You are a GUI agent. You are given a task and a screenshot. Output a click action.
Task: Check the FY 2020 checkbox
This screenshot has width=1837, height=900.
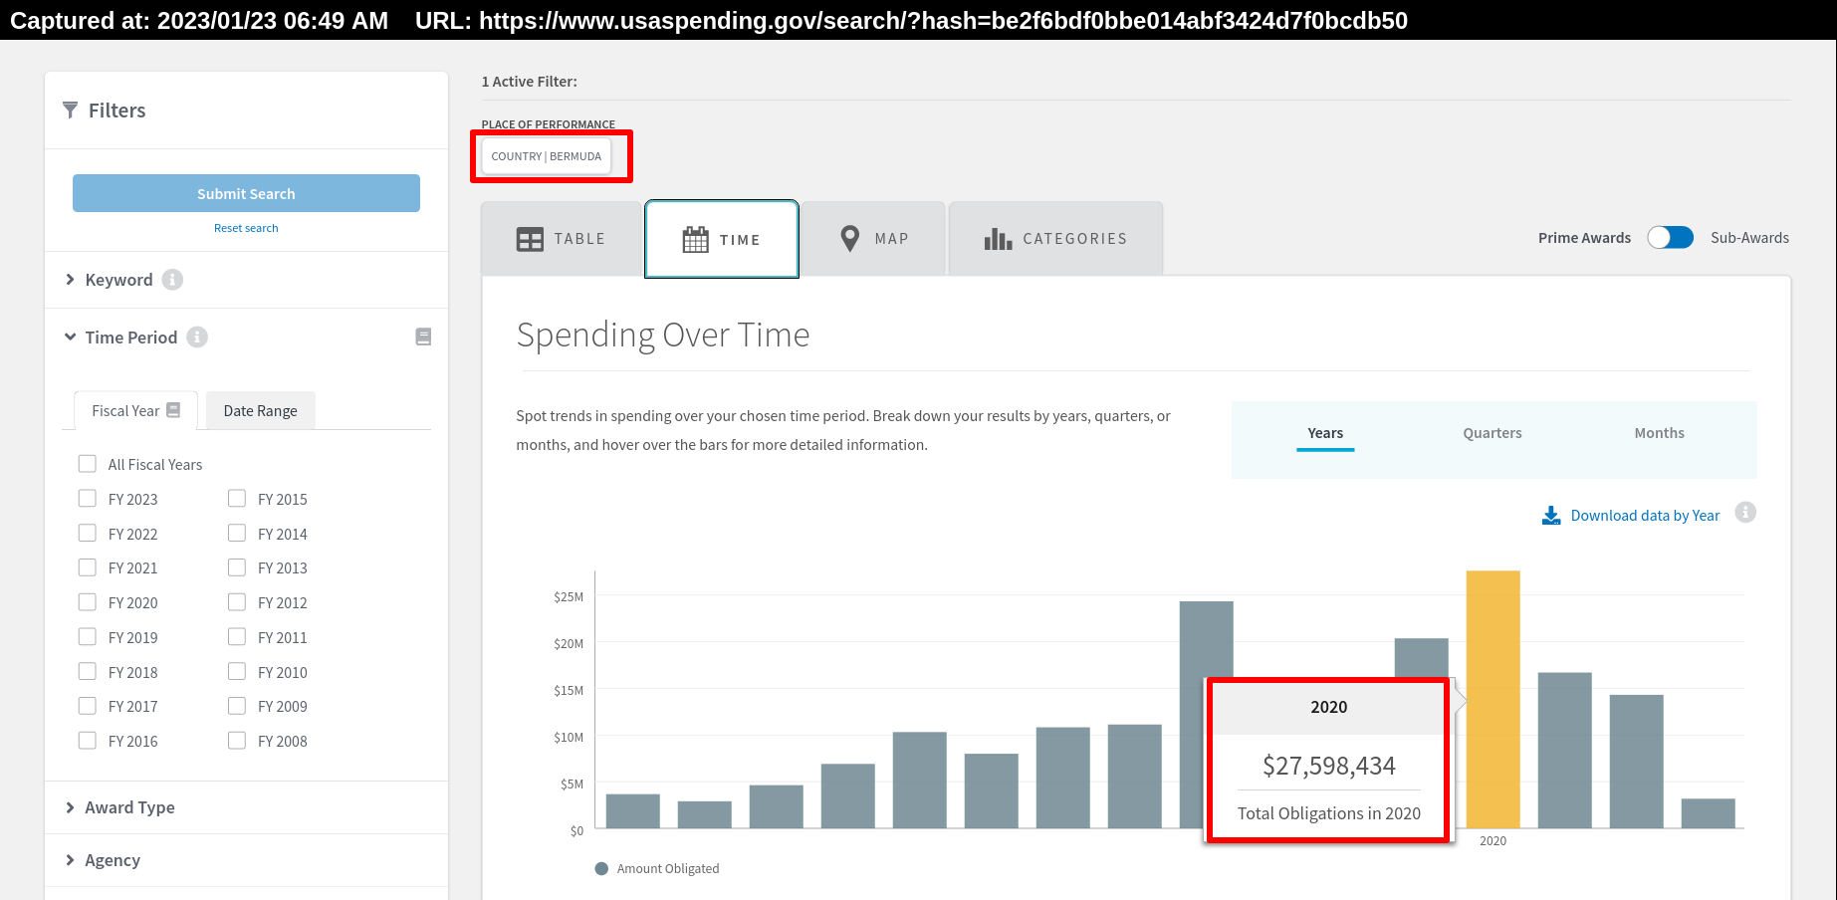pyautogui.click(x=88, y=602)
